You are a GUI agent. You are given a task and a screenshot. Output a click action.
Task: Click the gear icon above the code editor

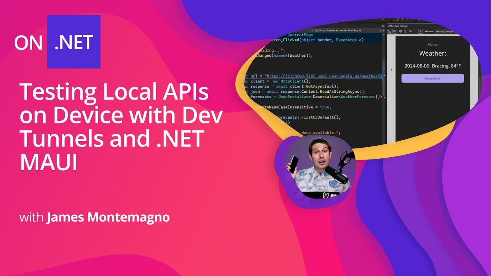(x=383, y=26)
